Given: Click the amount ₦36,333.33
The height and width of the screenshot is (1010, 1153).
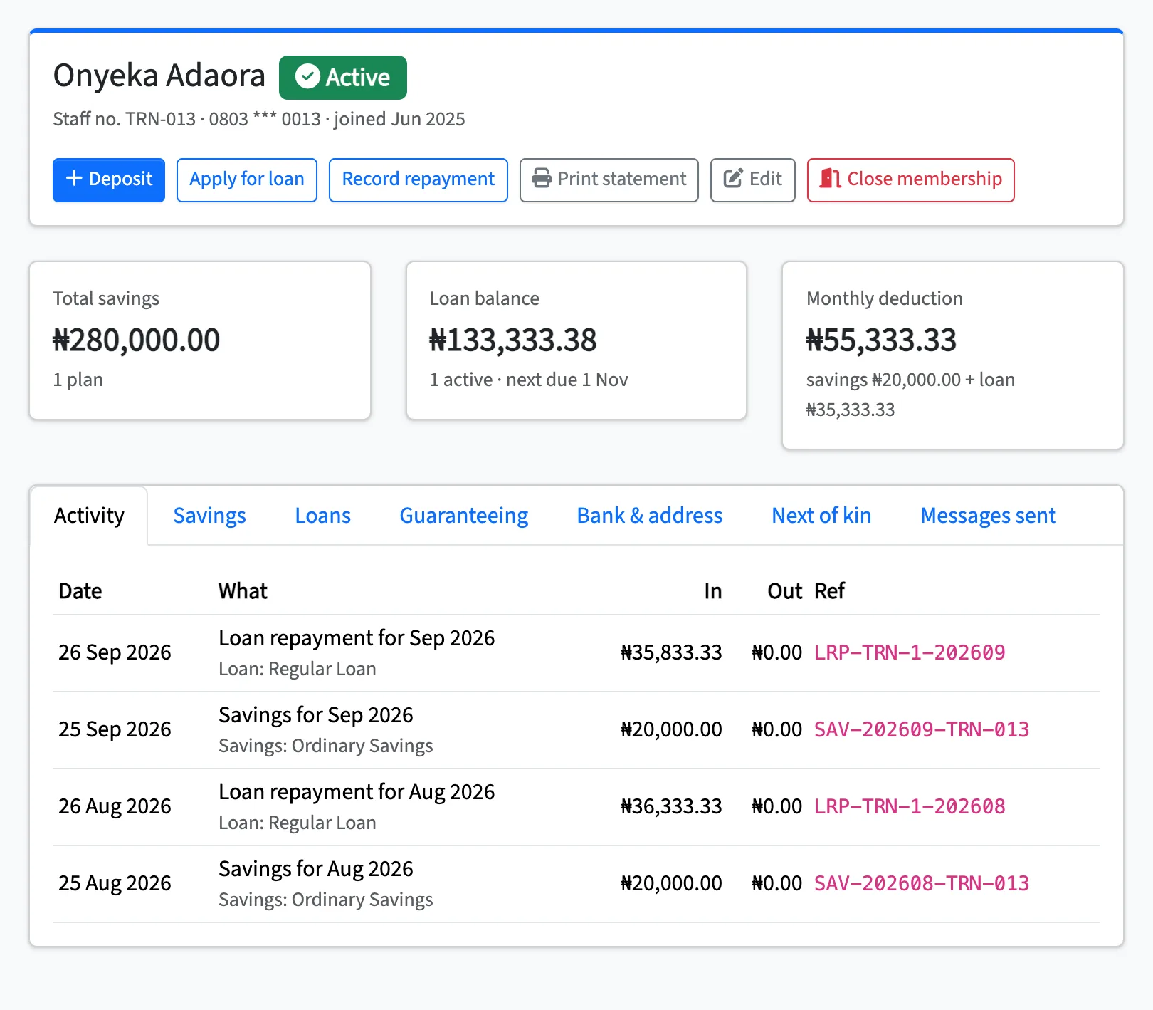Looking at the screenshot, I should (671, 806).
